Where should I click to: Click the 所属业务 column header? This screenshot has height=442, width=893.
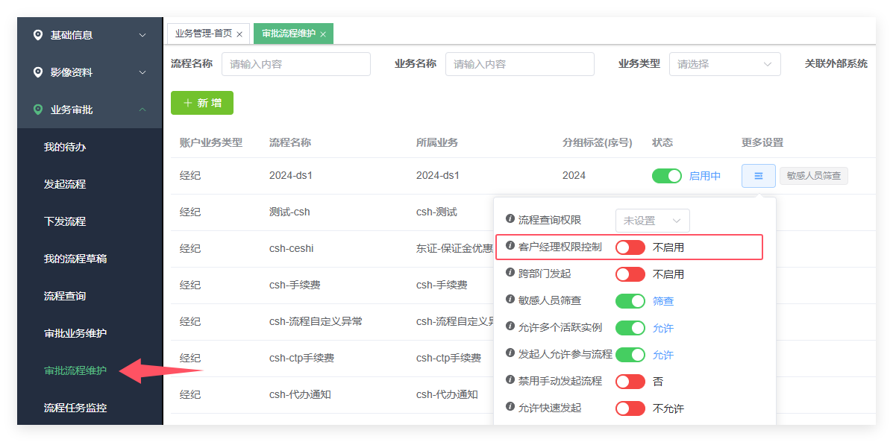tap(437, 143)
